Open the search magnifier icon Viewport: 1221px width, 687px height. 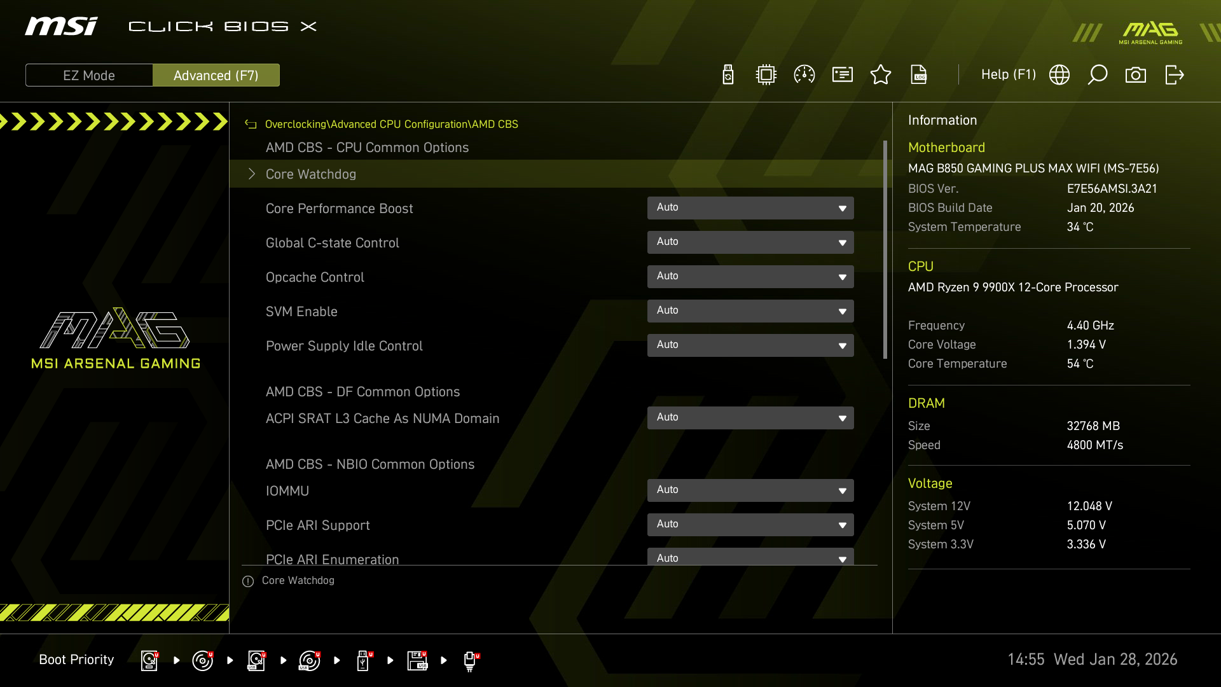[x=1098, y=74]
